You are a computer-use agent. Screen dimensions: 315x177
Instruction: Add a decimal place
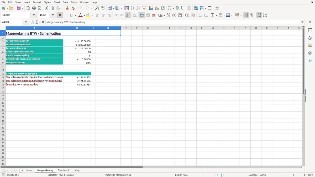coord(187,15)
